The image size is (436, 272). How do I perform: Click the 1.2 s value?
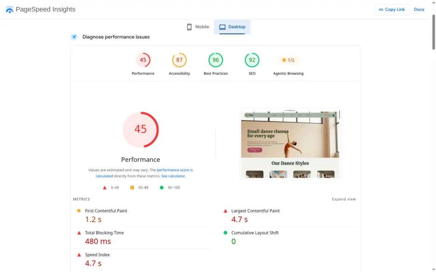pyautogui.click(x=93, y=219)
